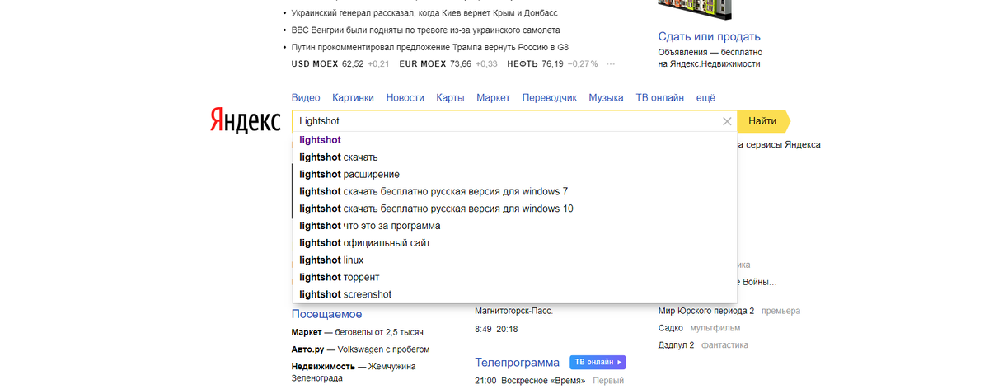
Task: Open the three-dots menu after НЕФТЬ rate
Action: pyautogui.click(x=611, y=64)
